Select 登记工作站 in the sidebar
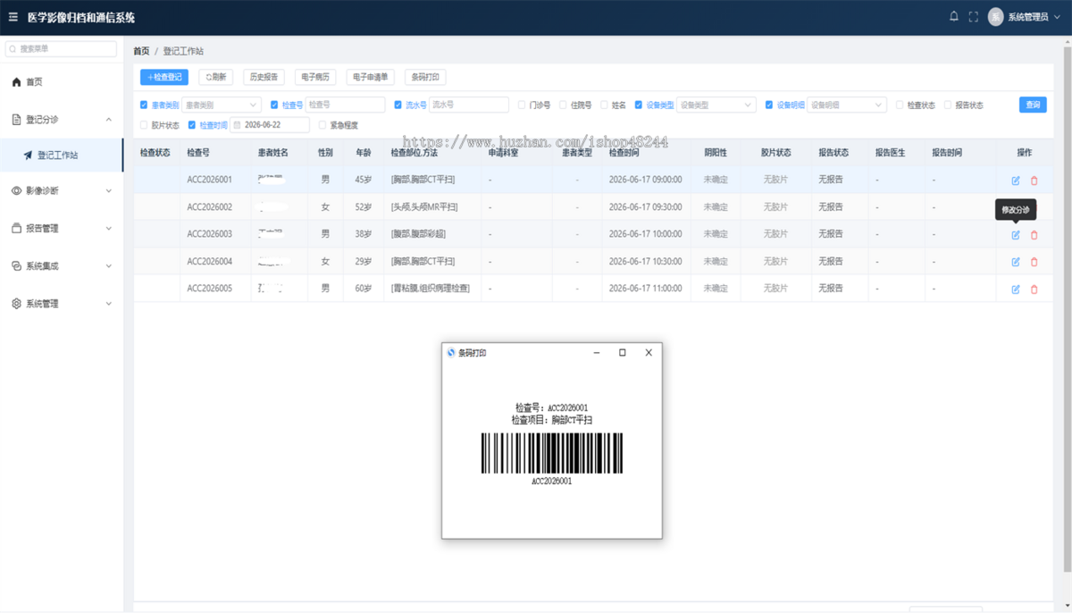Viewport: 1072px width, 613px height. [62, 155]
